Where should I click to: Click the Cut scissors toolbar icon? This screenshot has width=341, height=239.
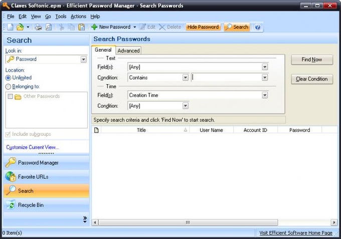(62, 27)
